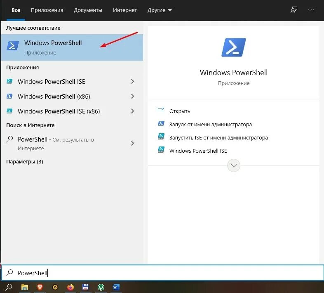Click PowerShell См. результаты в Интернете text
The width and height of the screenshot is (324, 293).
[x=56, y=143]
